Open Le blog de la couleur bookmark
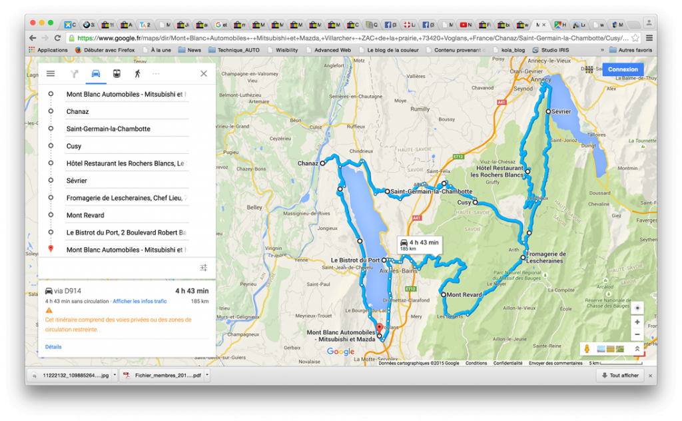 pos(389,50)
